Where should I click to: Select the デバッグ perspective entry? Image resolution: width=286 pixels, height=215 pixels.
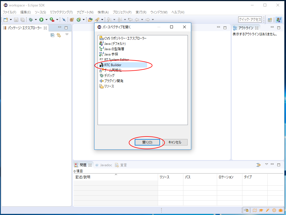(109, 75)
